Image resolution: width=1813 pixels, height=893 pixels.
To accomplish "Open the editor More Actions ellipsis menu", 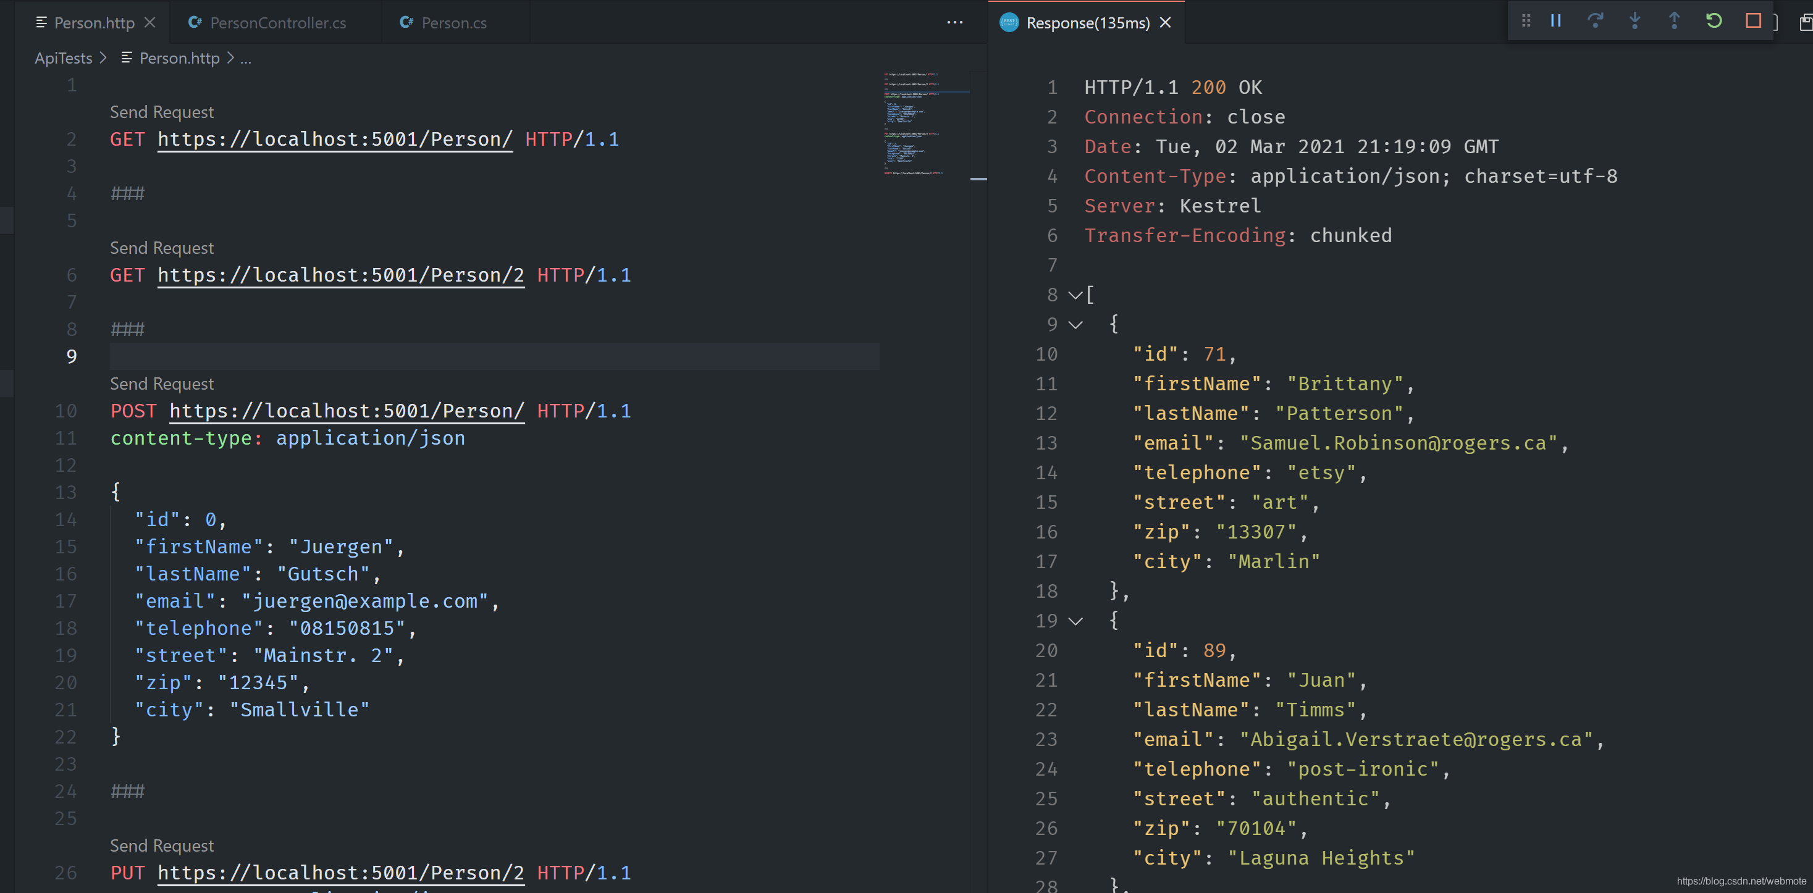I will click(x=954, y=22).
